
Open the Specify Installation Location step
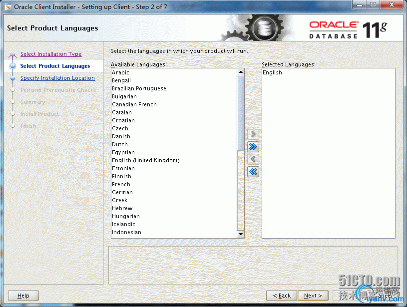tap(57, 78)
